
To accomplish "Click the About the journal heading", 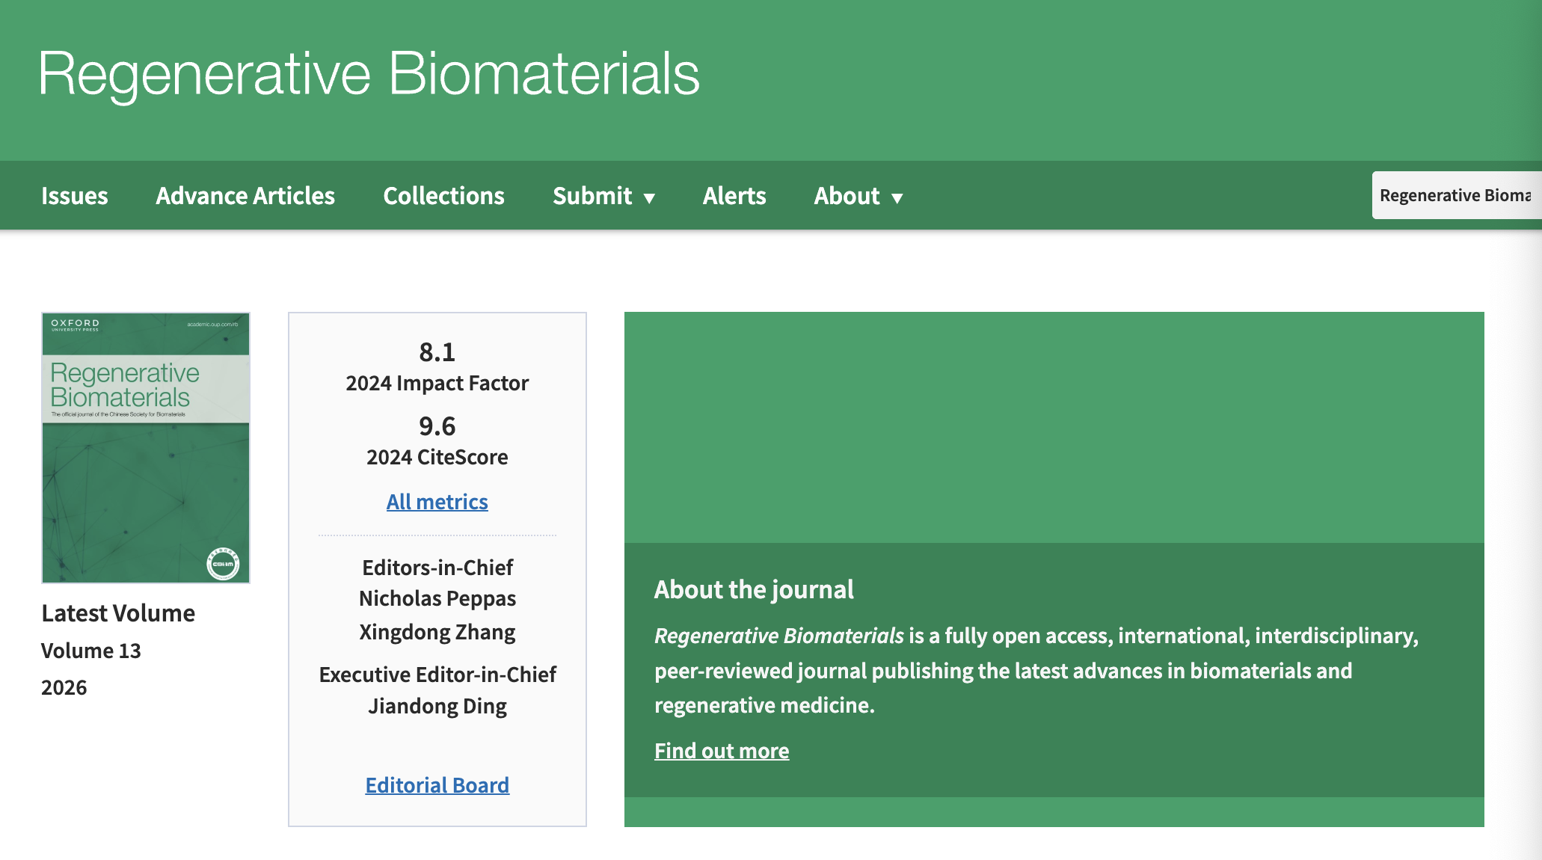I will (754, 589).
